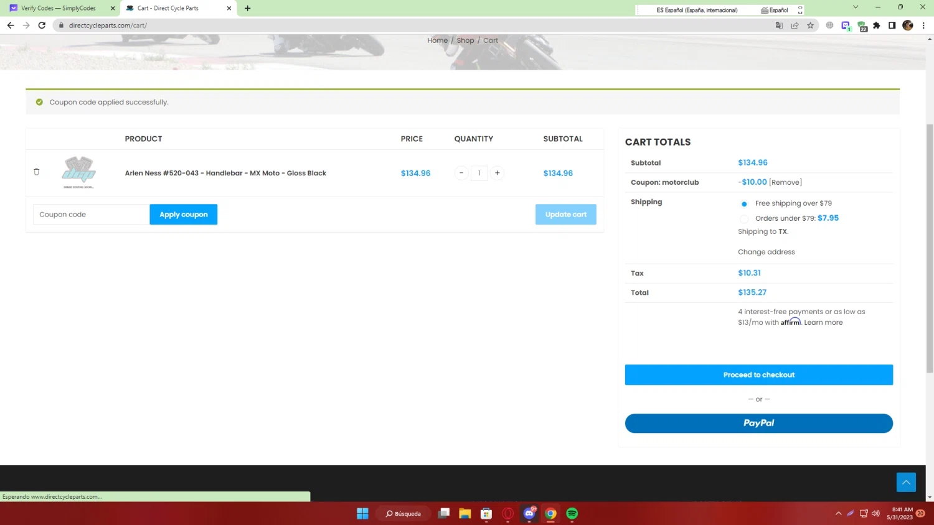View site security lock icon
Viewport: 934px width, 525px height.
(61, 26)
